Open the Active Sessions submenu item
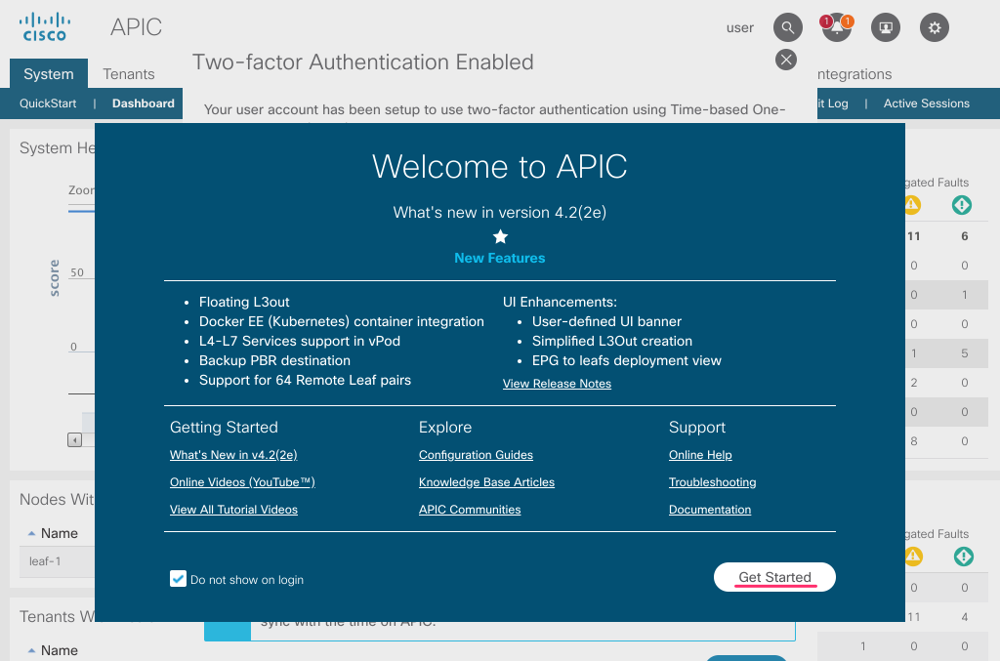This screenshot has width=1000, height=661. point(926,103)
